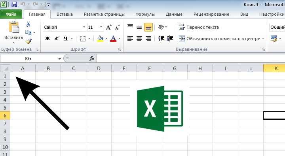Open the font size 11 dropdown
The height and width of the screenshot is (156, 285).
pyautogui.click(x=101, y=27)
